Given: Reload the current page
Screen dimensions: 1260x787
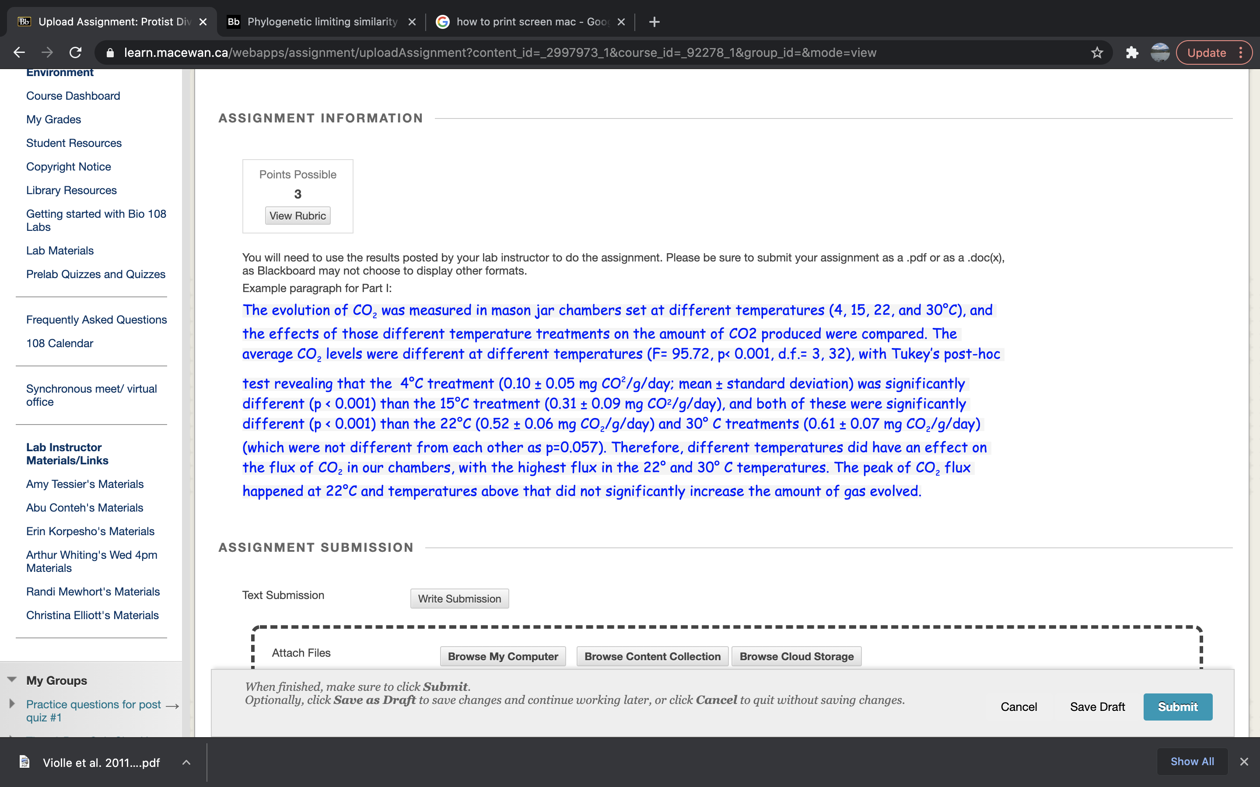Looking at the screenshot, I should pyautogui.click(x=76, y=52).
